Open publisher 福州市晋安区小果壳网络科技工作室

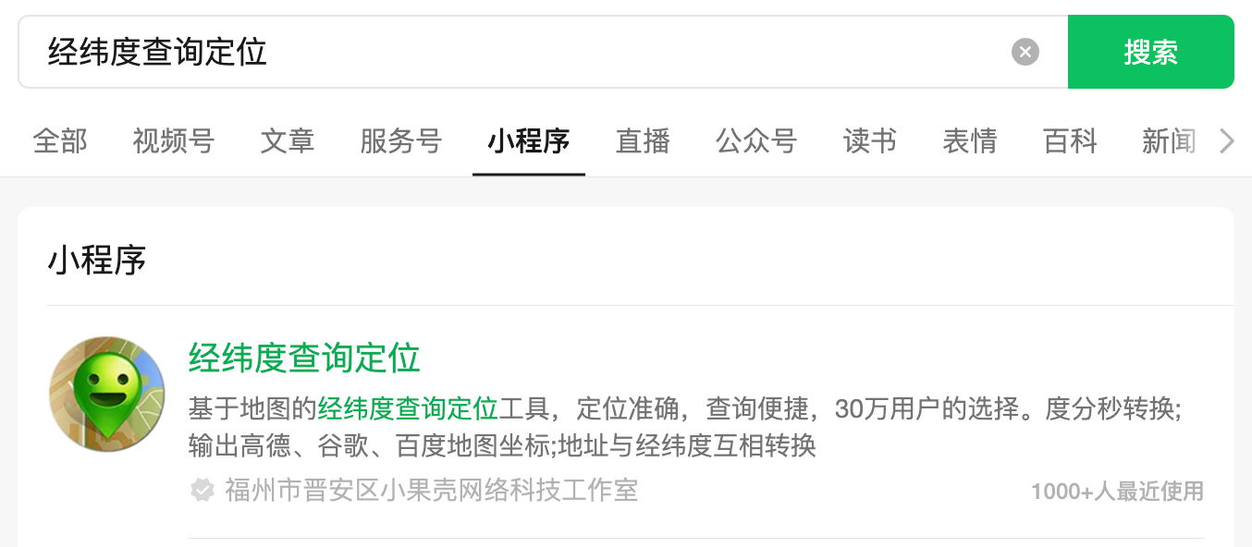(431, 490)
